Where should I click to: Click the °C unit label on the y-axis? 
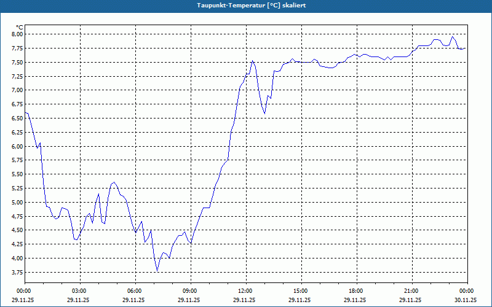(20, 28)
